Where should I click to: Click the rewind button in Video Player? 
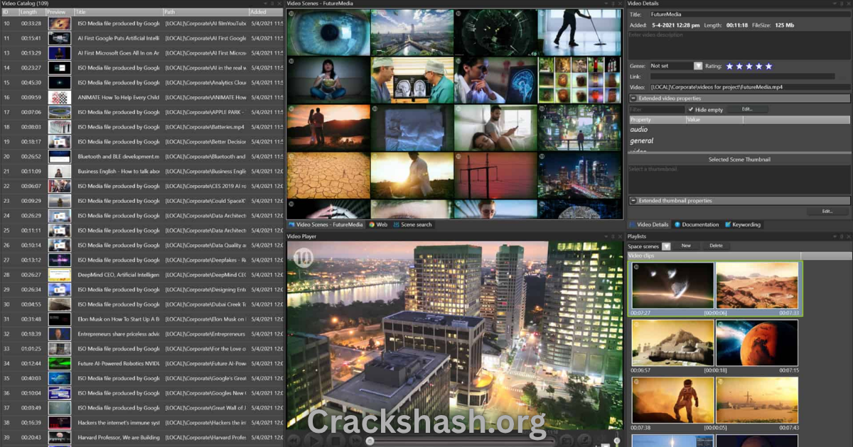click(x=294, y=440)
